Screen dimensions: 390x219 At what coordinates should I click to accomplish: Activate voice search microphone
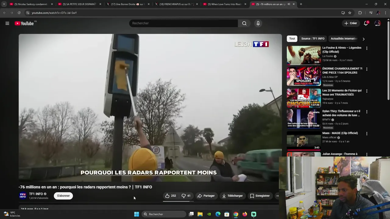(x=258, y=23)
